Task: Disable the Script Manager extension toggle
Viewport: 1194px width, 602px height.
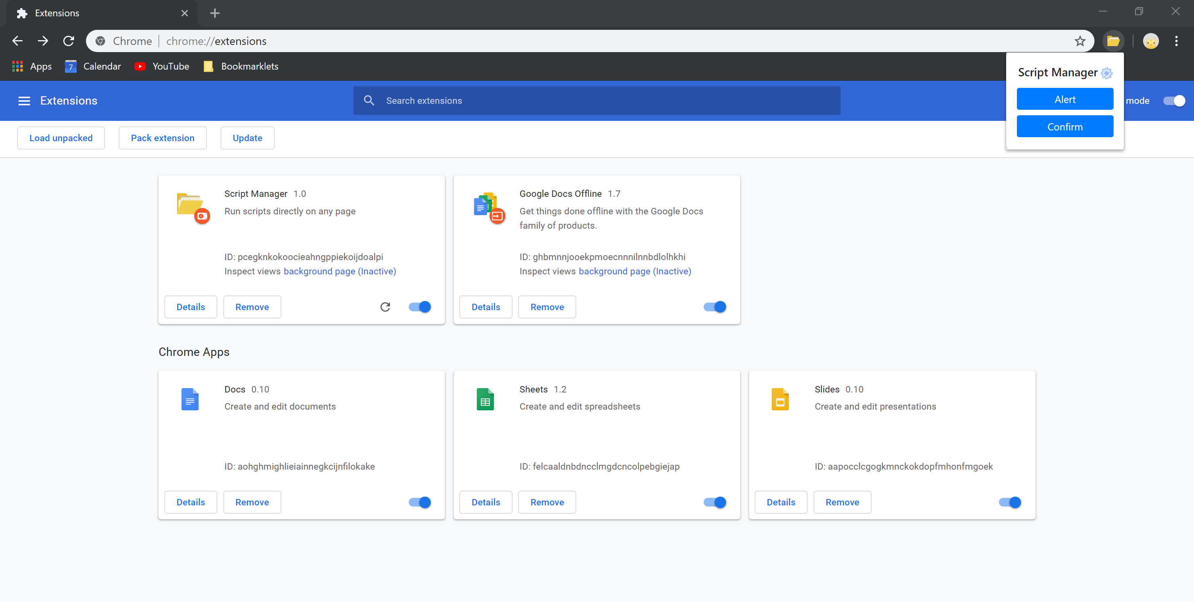Action: click(x=420, y=307)
